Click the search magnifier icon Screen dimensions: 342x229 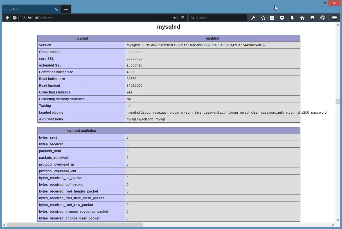(192, 18)
